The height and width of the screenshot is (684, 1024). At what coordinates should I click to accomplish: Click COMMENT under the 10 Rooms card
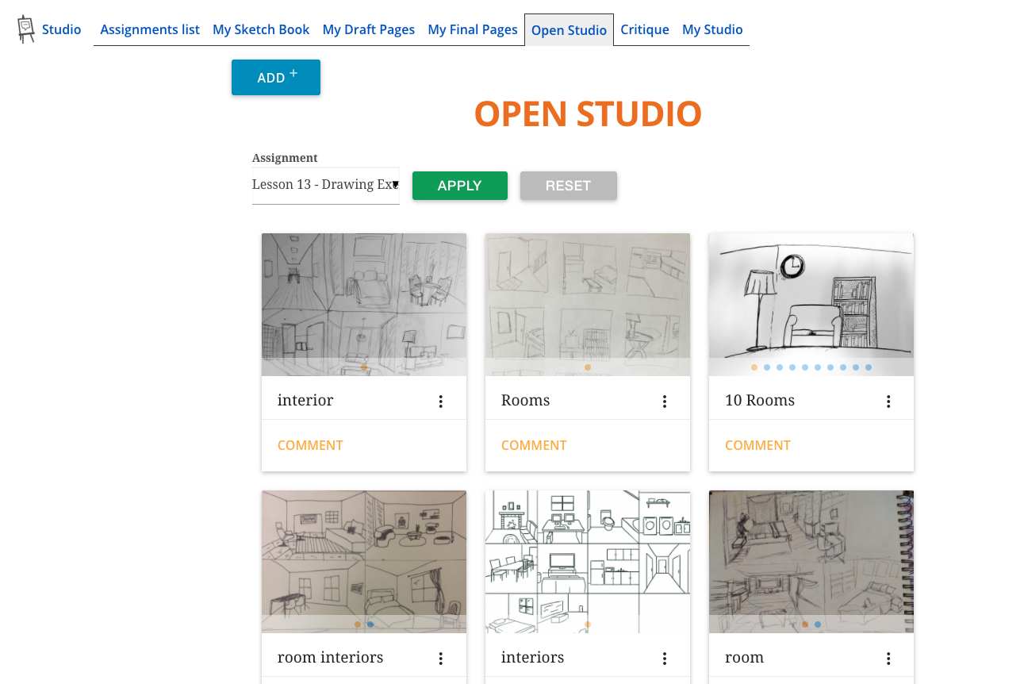coord(757,445)
